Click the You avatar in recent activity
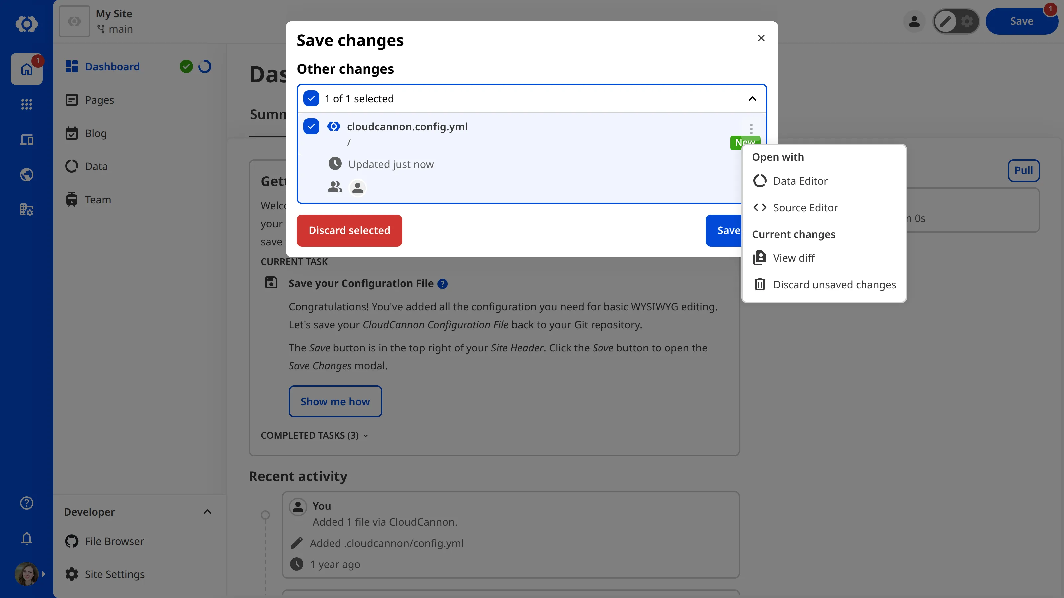 [x=297, y=507]
